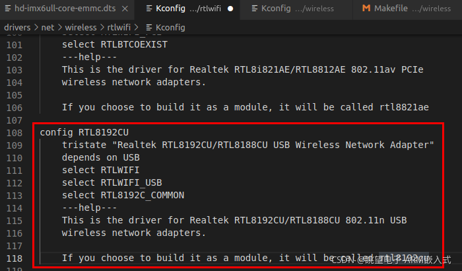Click breadcrumb chevron after net

point(59,28)
